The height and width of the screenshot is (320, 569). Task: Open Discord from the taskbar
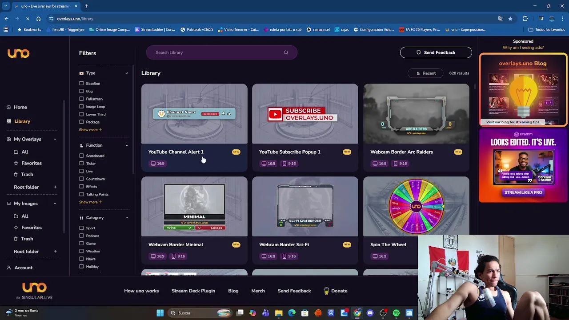[370, 313]
